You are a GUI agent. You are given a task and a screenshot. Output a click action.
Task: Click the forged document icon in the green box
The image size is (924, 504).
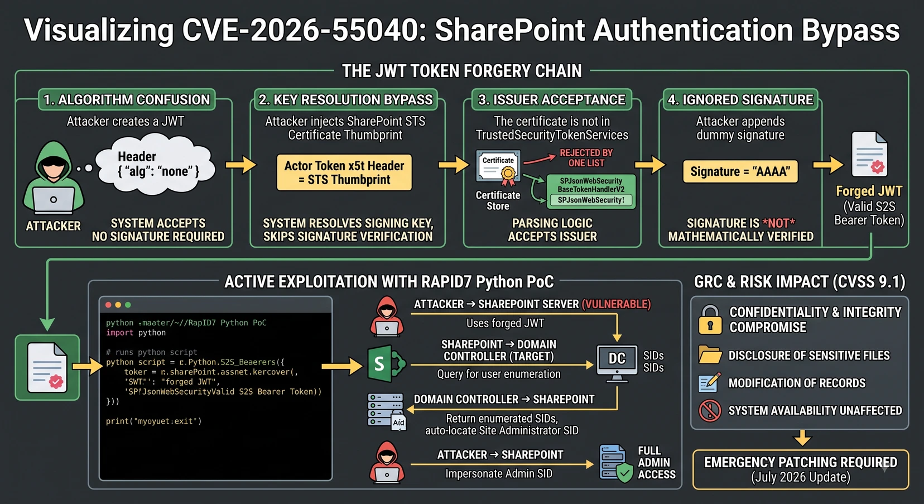[x=47, y=367]
